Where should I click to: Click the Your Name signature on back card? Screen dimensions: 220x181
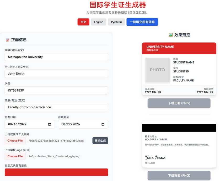point(155,158)
